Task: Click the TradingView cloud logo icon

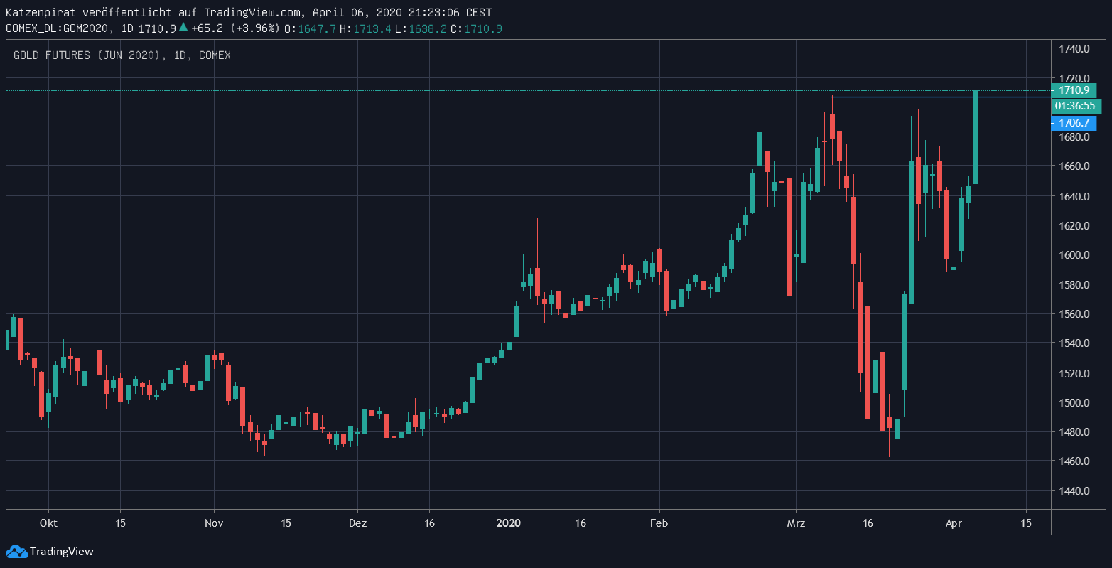Action: (x=16, y=551)
